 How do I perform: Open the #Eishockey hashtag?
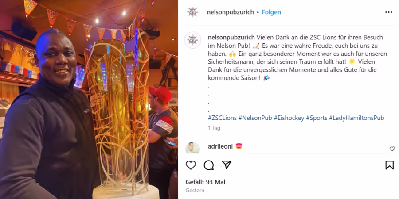click(x=289, y=118)
